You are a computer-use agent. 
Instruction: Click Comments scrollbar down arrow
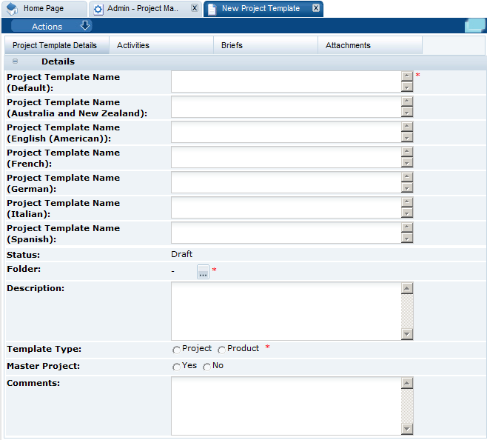(407, 429)
